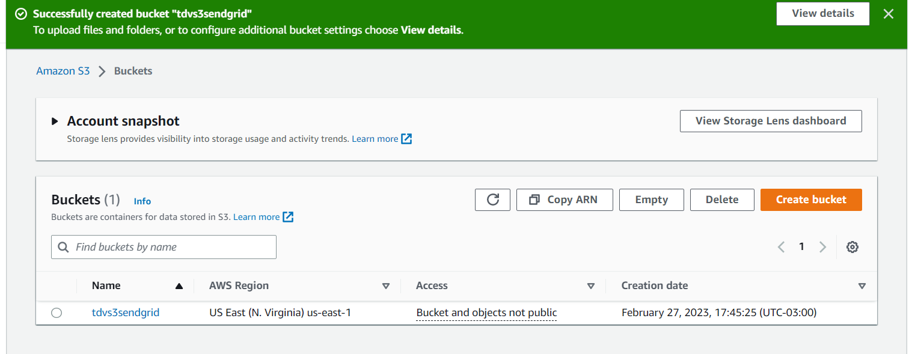Click the creation date 'February 27, 2023' cell
909x354 pixels.
point(719,313)
